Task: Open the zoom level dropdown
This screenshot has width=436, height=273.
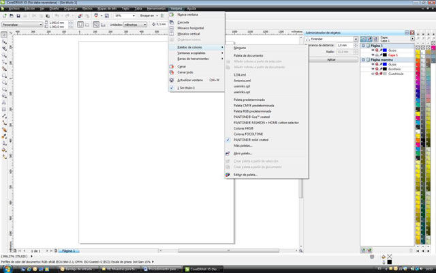Action: click(134, 14)
